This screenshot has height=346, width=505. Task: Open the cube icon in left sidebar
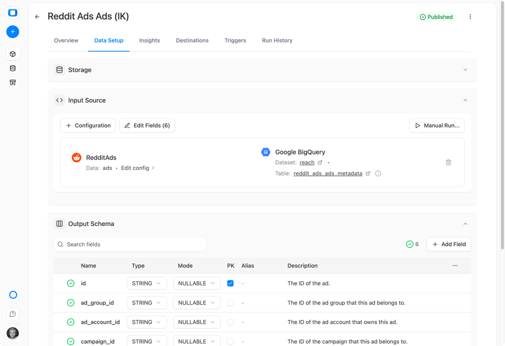point(13,54)
